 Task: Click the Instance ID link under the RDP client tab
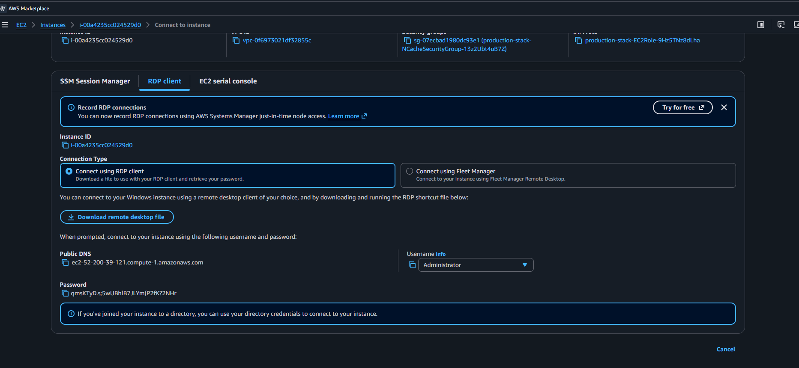click(x=102, y=145)
